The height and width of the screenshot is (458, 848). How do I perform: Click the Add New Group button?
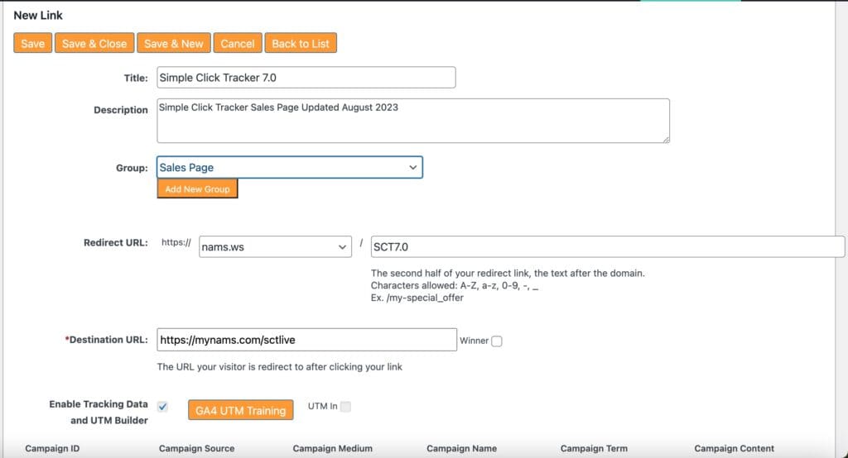coord(197,189)
